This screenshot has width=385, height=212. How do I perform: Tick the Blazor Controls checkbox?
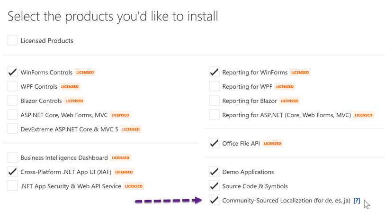point(12,101)
